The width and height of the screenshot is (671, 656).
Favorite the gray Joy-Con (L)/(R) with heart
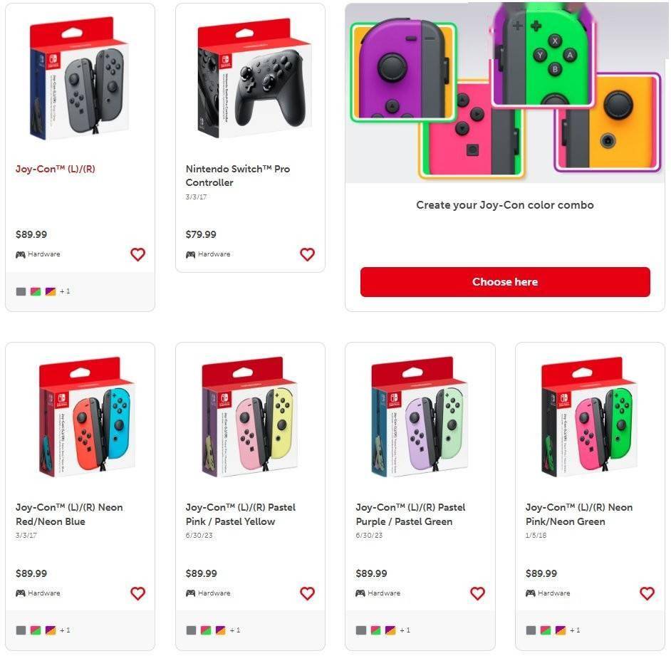tap(137, 254)
